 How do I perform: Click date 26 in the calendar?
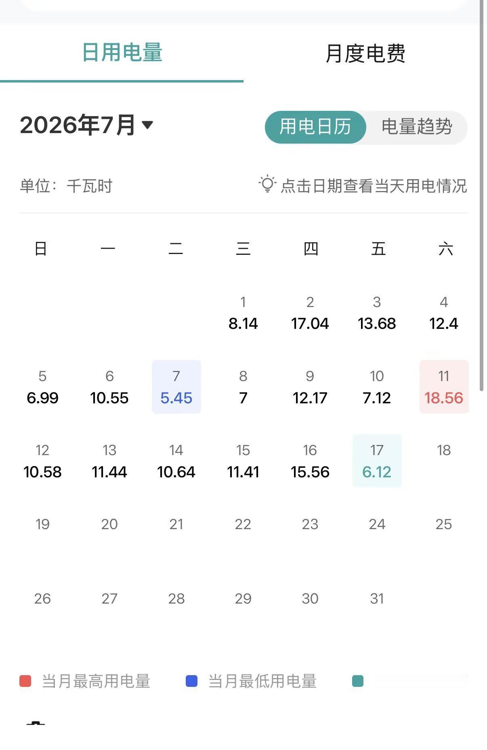pyautogui.click(x=42, y=599)
